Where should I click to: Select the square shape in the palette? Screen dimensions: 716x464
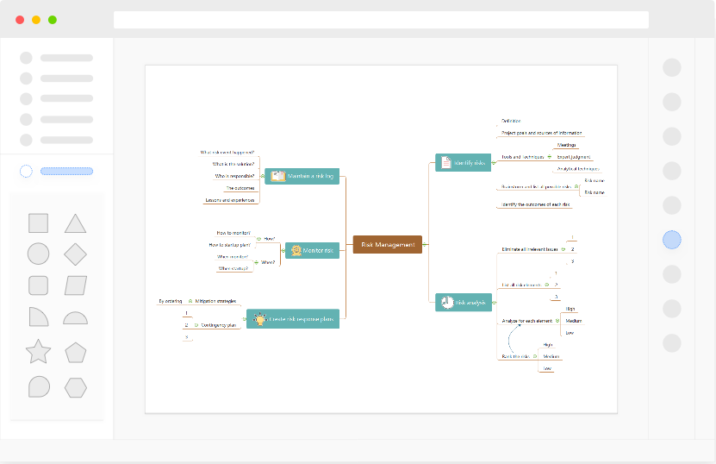click(38, 223)
